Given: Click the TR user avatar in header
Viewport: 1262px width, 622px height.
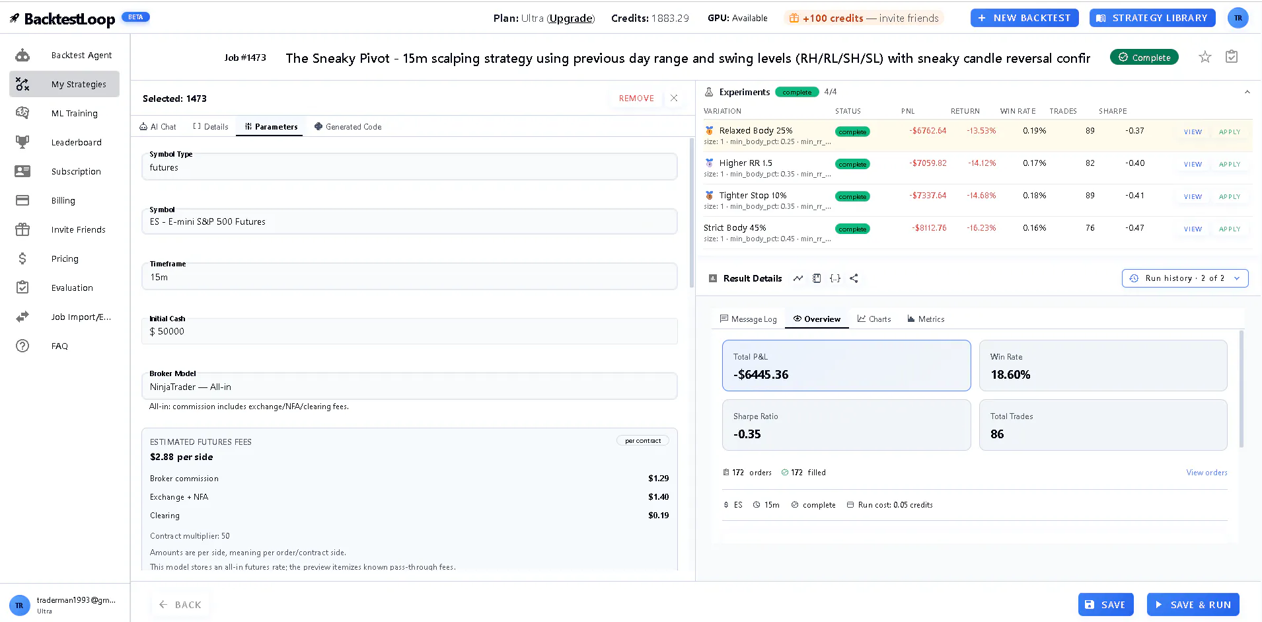Looking at the screenshot, I should pos(1238,18).
